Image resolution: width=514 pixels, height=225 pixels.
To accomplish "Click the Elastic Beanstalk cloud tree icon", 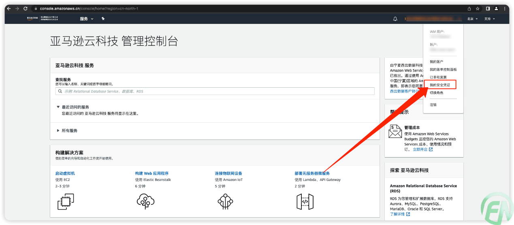I will [145, 202].
